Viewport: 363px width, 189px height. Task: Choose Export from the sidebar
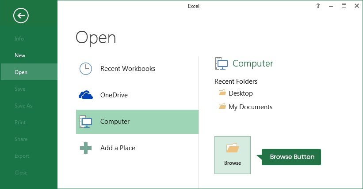click(x=22, y=156)
